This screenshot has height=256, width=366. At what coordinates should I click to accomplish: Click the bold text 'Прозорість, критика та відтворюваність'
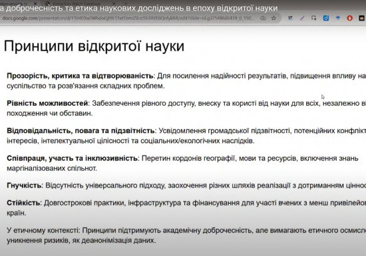[x=80, y=76]
